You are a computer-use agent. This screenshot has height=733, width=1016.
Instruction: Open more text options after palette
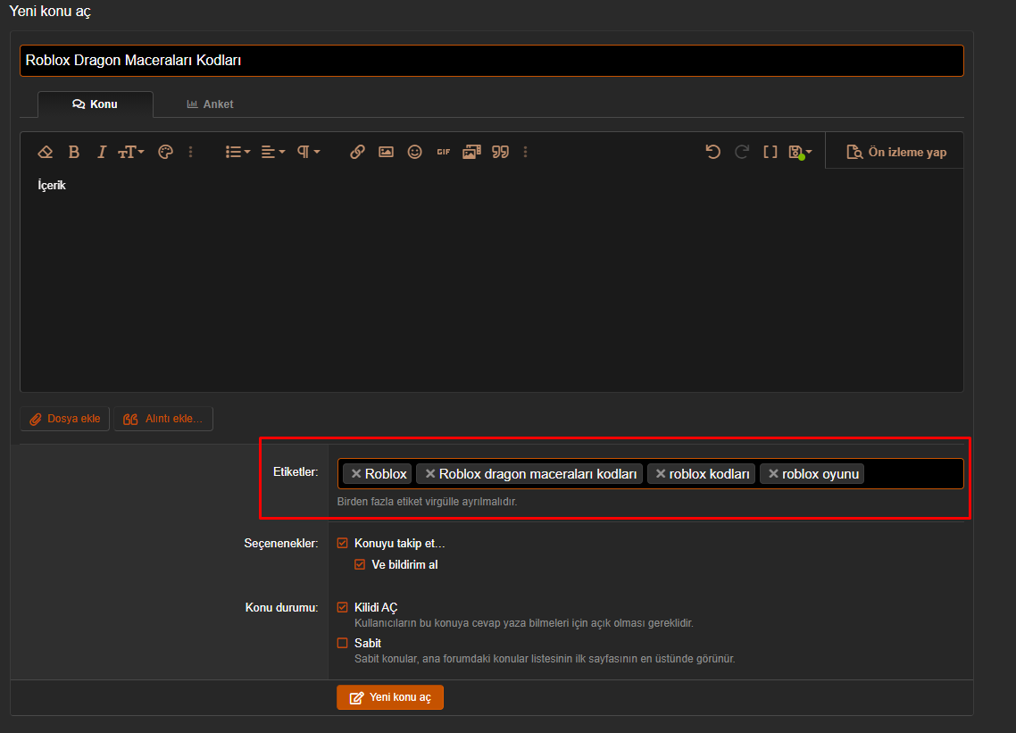pos(190,152)
